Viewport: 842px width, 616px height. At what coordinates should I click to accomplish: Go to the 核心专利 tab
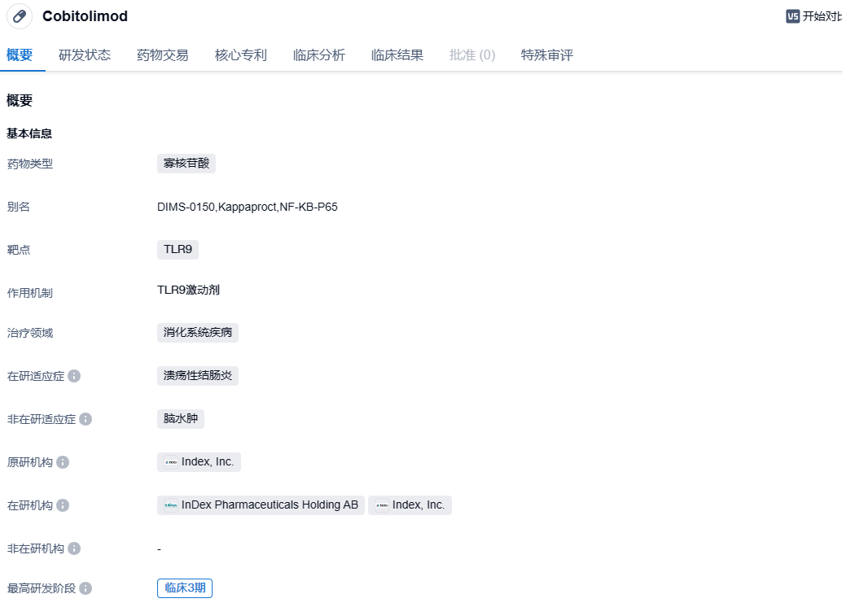pos(241,55)
